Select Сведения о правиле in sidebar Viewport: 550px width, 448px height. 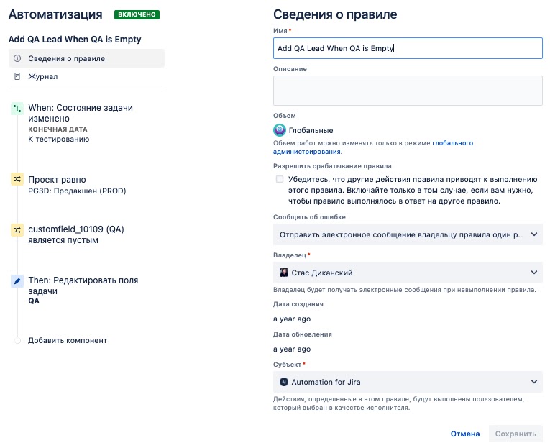[x=66, y=58]
